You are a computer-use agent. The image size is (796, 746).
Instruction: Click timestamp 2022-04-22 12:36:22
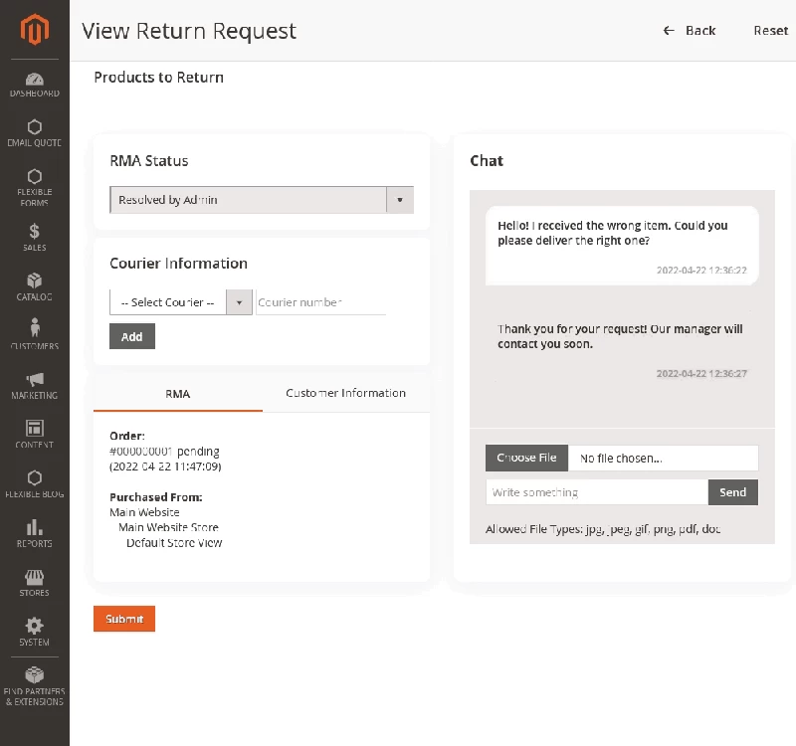point(701,270)
